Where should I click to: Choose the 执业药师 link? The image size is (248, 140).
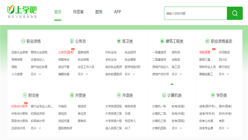(130, 52)
